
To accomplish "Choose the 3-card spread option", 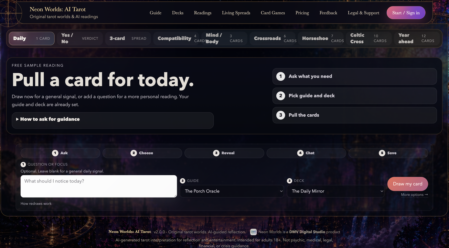I will pyautogui.click(x=128, y=38).
